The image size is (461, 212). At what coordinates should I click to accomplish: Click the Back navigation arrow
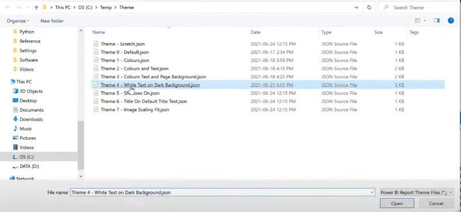click(x=8, y=8)
